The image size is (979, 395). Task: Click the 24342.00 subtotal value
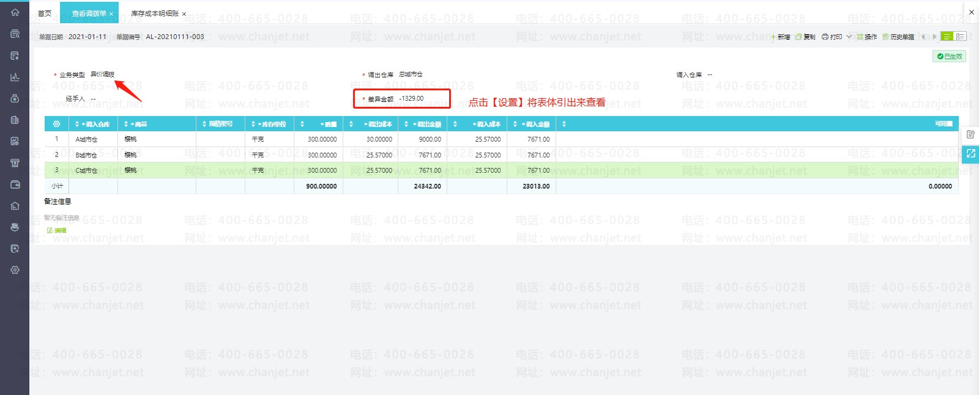(427, 186)
